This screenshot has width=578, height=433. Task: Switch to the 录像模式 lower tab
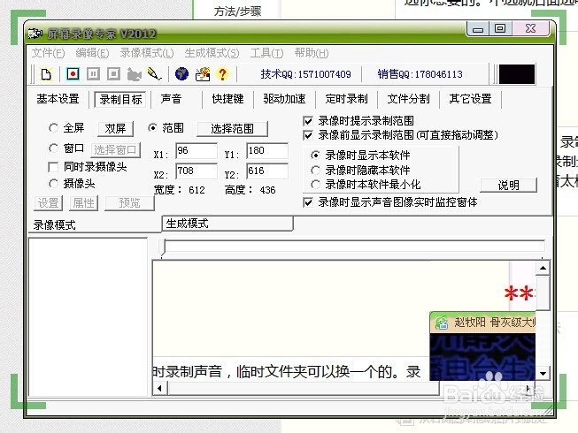click(94, 224)
